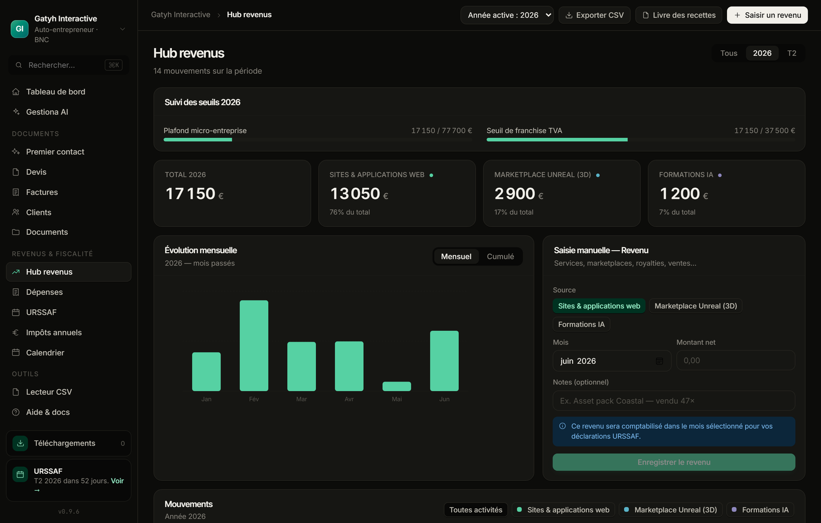Click the Sites & Applications Web card dot
821x523 pixels.
click(x=431, y=175)
